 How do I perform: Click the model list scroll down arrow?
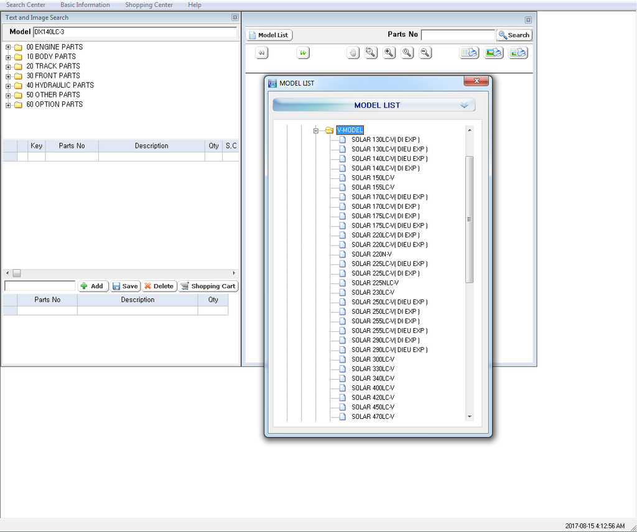(x=470, y=416)
